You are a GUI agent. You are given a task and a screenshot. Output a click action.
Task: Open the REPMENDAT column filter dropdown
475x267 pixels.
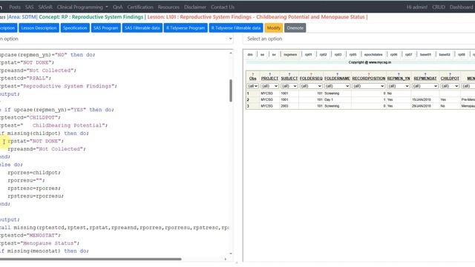(x=425, y=86)
